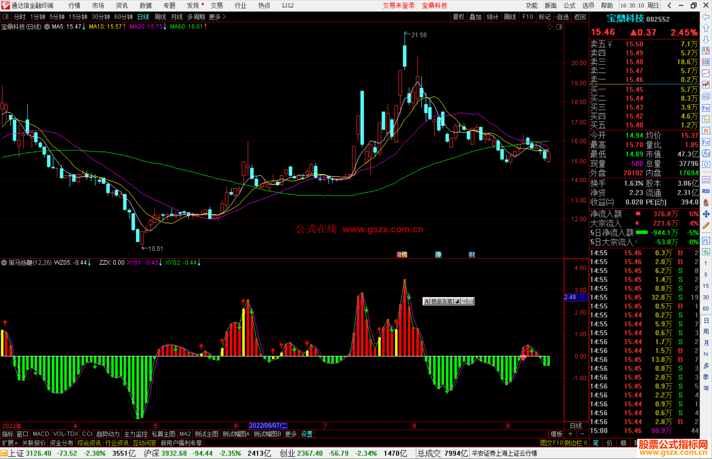Screen dimensions: 712x459
Task: Switch to 15-minute period in sidebar
Action: pyautogui.click(x=706, y=286)
